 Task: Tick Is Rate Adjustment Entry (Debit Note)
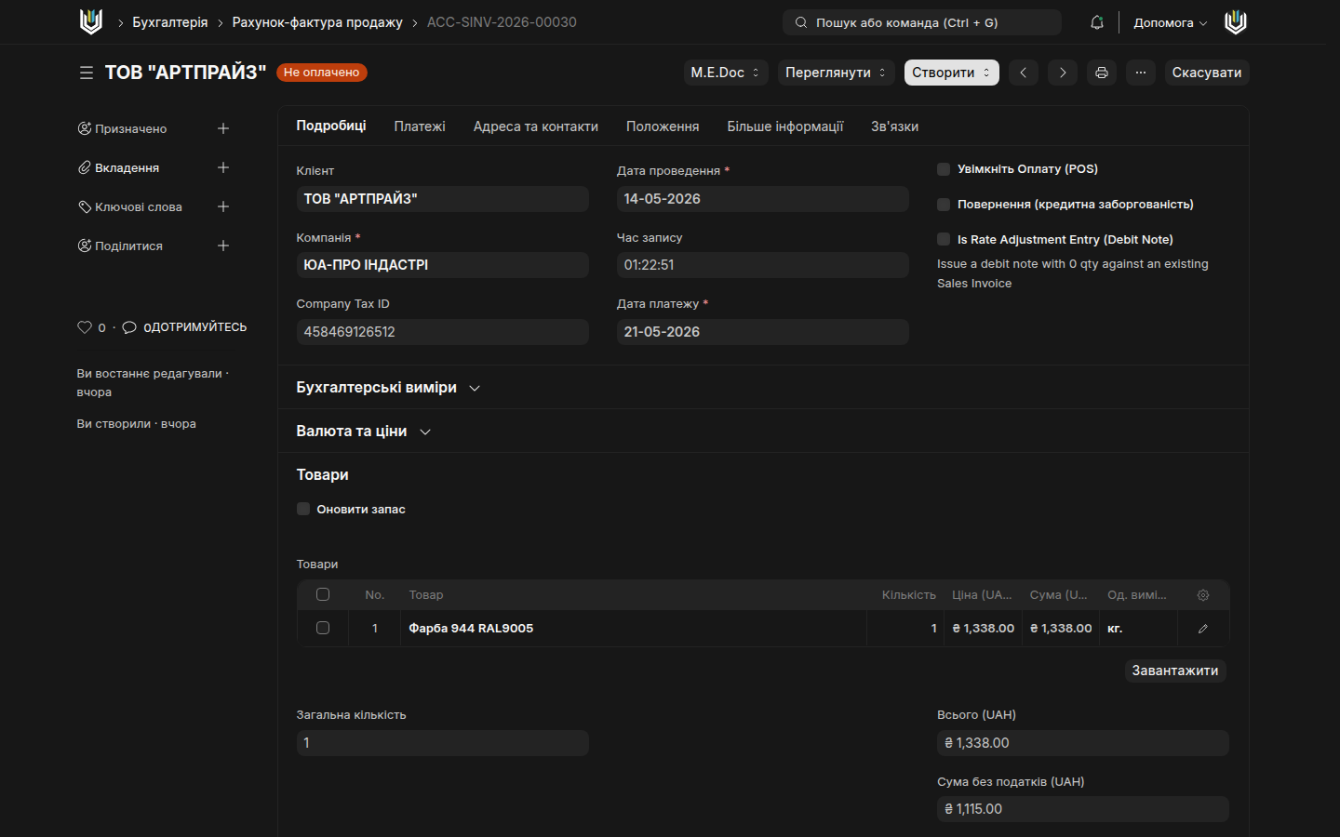pos(944,239)
